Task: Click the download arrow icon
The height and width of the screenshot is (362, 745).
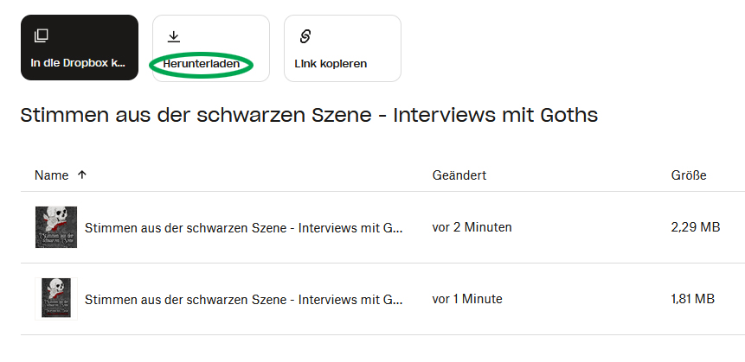Action: (x=173, y=35)
